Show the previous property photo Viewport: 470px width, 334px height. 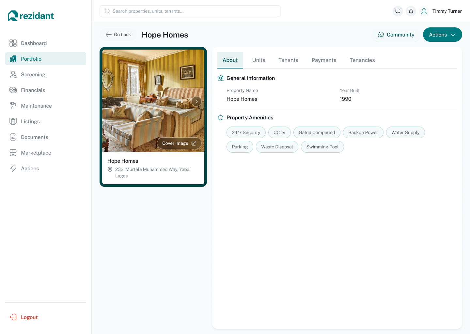point(110,101)
